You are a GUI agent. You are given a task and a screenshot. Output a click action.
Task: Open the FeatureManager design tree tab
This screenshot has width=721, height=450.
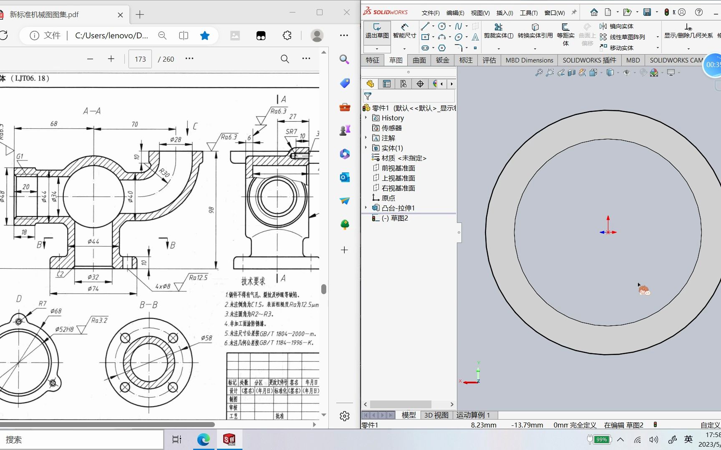click(370, 84)
